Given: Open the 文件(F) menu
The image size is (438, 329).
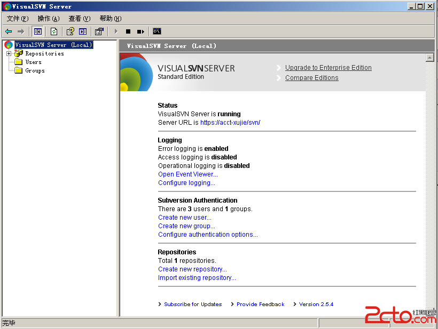Looking at the screenshot, I should pos(18,19).
